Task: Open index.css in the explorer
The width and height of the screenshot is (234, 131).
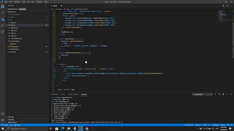Action: click(x=14, y=31)
